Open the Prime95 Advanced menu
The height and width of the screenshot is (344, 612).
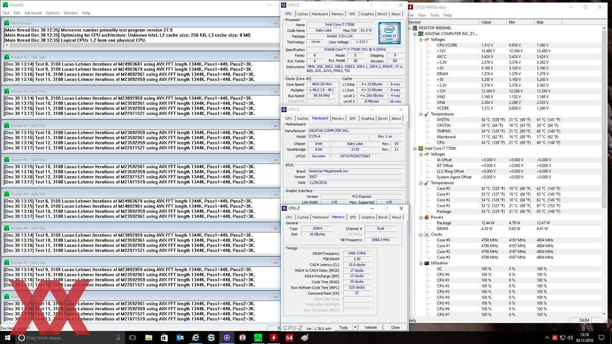click(x=33, y=13)
